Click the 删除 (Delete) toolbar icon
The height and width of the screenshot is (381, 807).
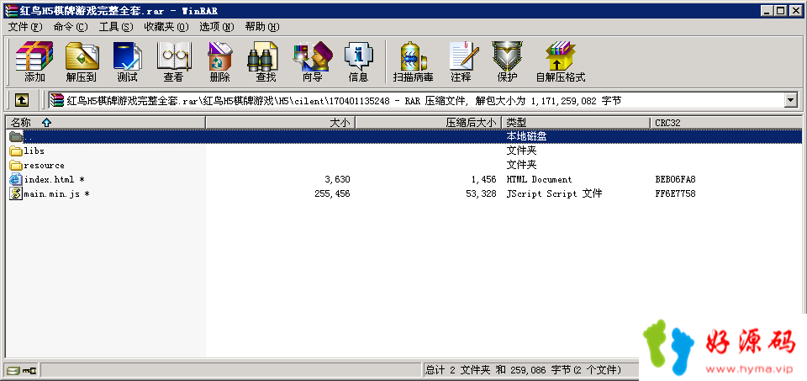[x=219, y=56]
